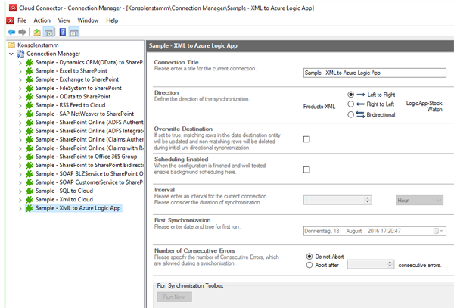Select the Right to Left direction
454x308 pixels.
[x=352, y=104]
